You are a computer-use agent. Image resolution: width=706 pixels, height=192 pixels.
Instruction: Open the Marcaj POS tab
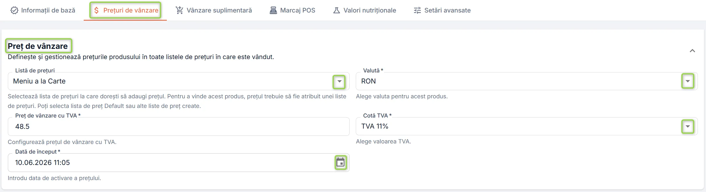[x=292, y=10]
